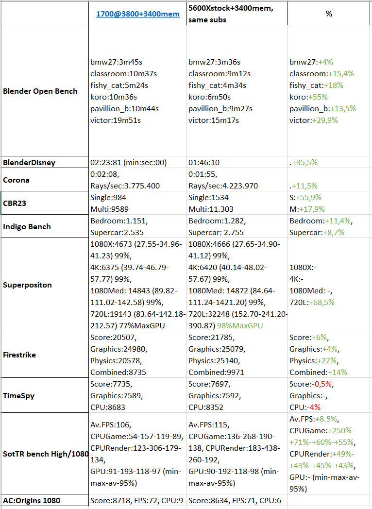372x509 pixels.
Task: Select the BlenderDisney label cell
Action: pos(45,162)
